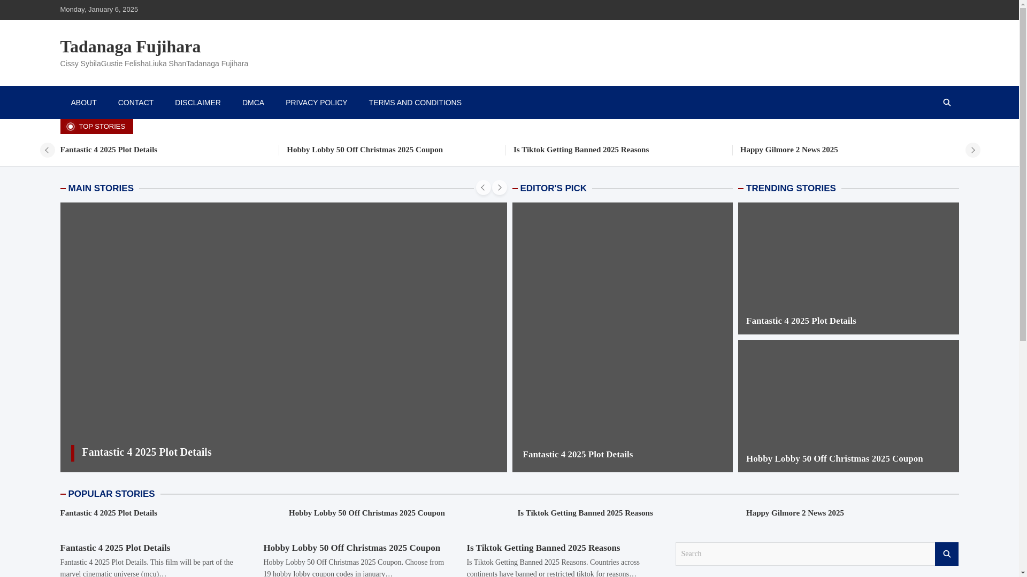Open Editor's Pick Fantastic 4 article title
Image resolution: width=1027 pixels, height=577 pixels.
pyautogui.click(x=578, y=455)
